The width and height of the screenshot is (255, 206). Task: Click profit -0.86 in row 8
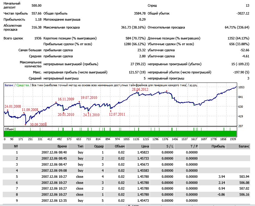[x=221, y=194]
